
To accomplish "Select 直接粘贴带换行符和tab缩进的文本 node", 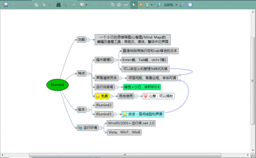I will click(x=150, y=51).
